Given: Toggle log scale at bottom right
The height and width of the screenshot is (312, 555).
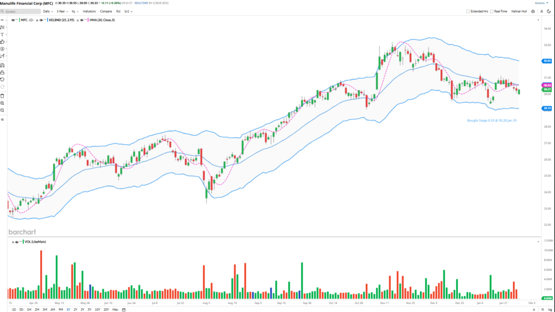Looking at the screenshot, I should [549, 309].
